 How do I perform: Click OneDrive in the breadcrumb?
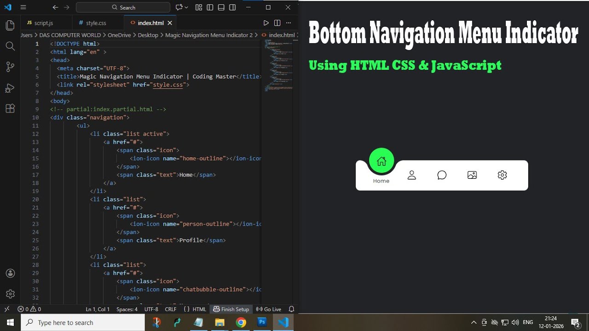pos(119,35)
